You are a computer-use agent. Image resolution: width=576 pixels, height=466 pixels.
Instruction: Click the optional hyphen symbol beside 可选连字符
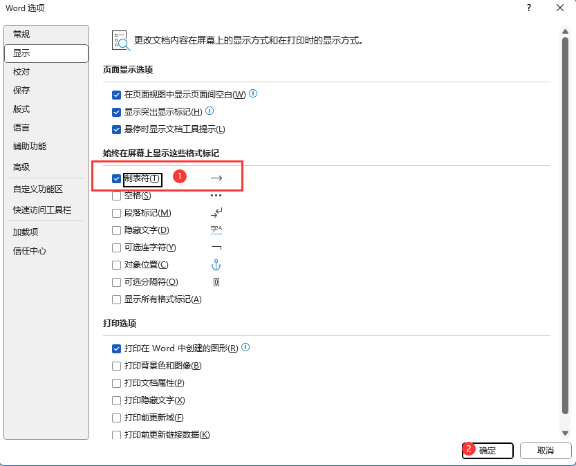click(216, 247)
